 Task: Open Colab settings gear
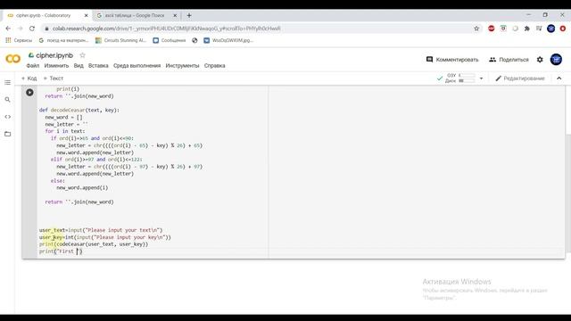coord(540,60)
